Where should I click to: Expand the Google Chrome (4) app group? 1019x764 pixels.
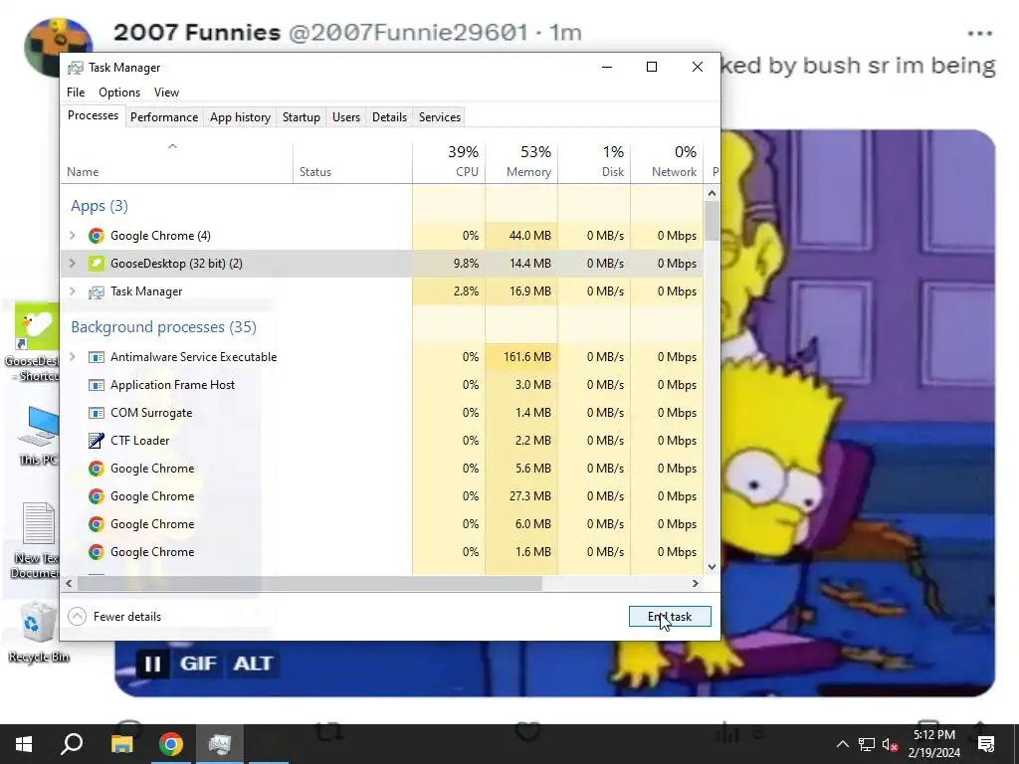pyautogui.click(x=72, y=236)
